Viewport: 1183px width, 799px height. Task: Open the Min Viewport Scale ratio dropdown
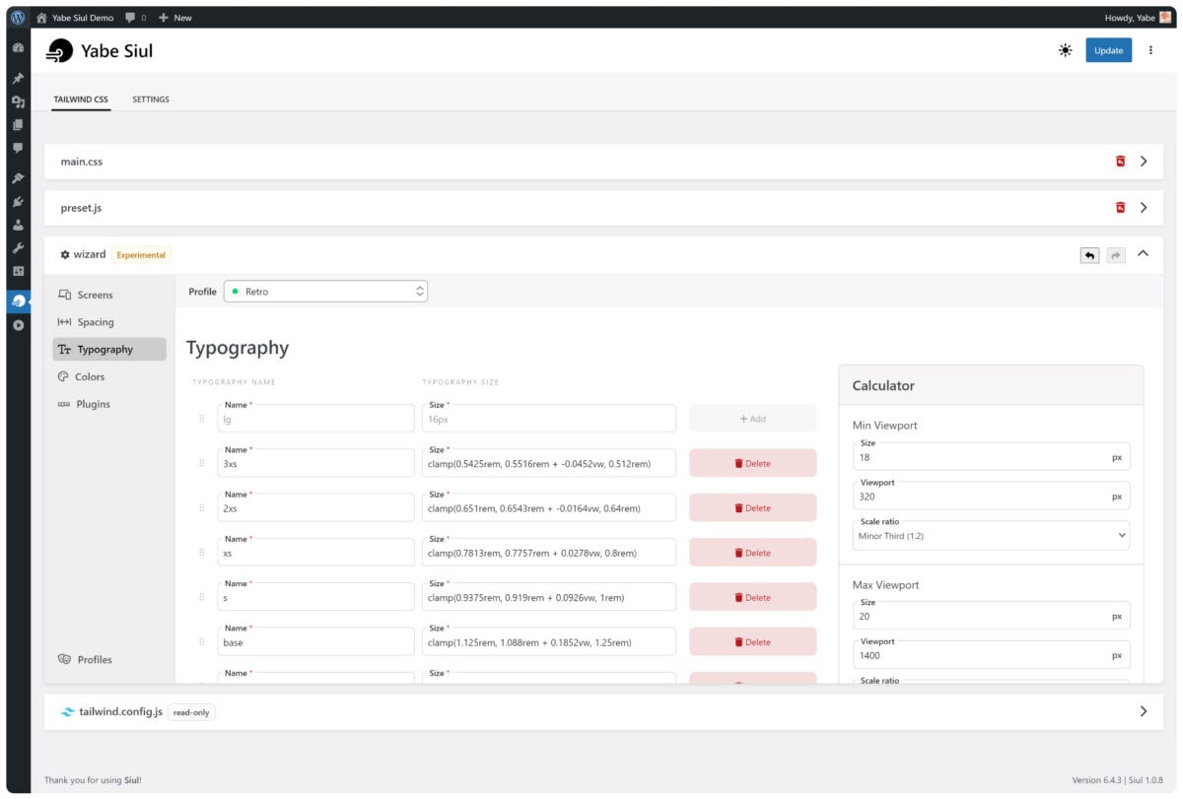click(991, 535)
